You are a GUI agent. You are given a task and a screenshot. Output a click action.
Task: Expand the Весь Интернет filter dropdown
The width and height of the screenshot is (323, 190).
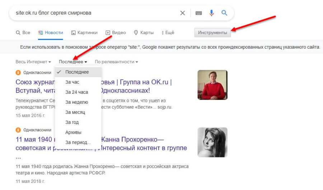(33, 62)
